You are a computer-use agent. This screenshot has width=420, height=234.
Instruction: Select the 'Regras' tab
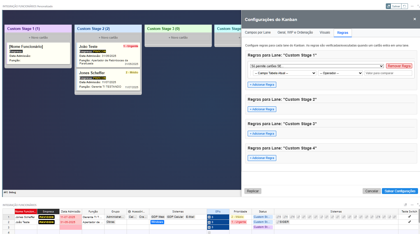(343, 33)
